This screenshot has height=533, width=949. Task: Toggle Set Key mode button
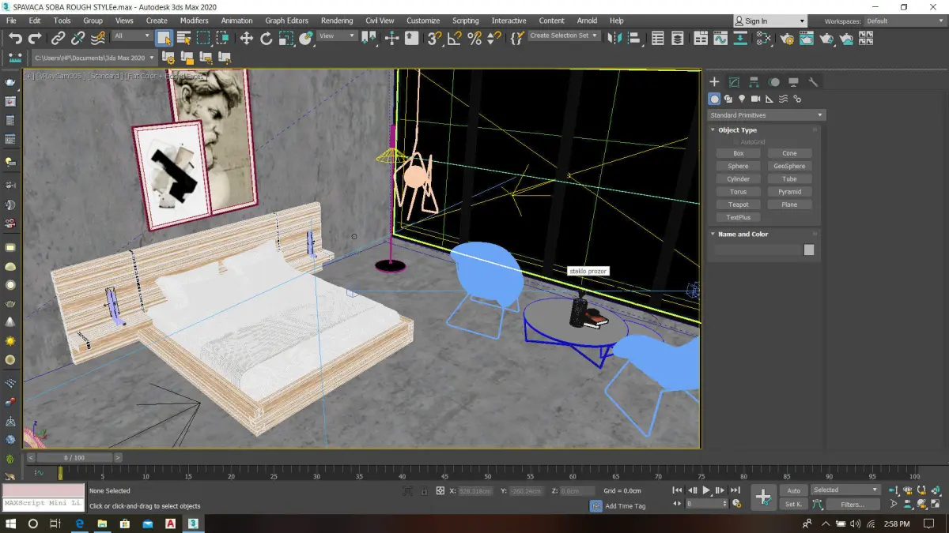793,504
